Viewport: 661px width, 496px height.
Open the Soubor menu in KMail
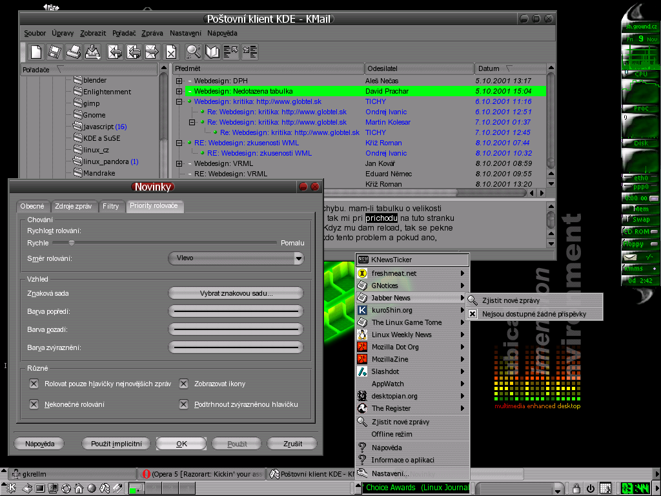coord(35,33)
